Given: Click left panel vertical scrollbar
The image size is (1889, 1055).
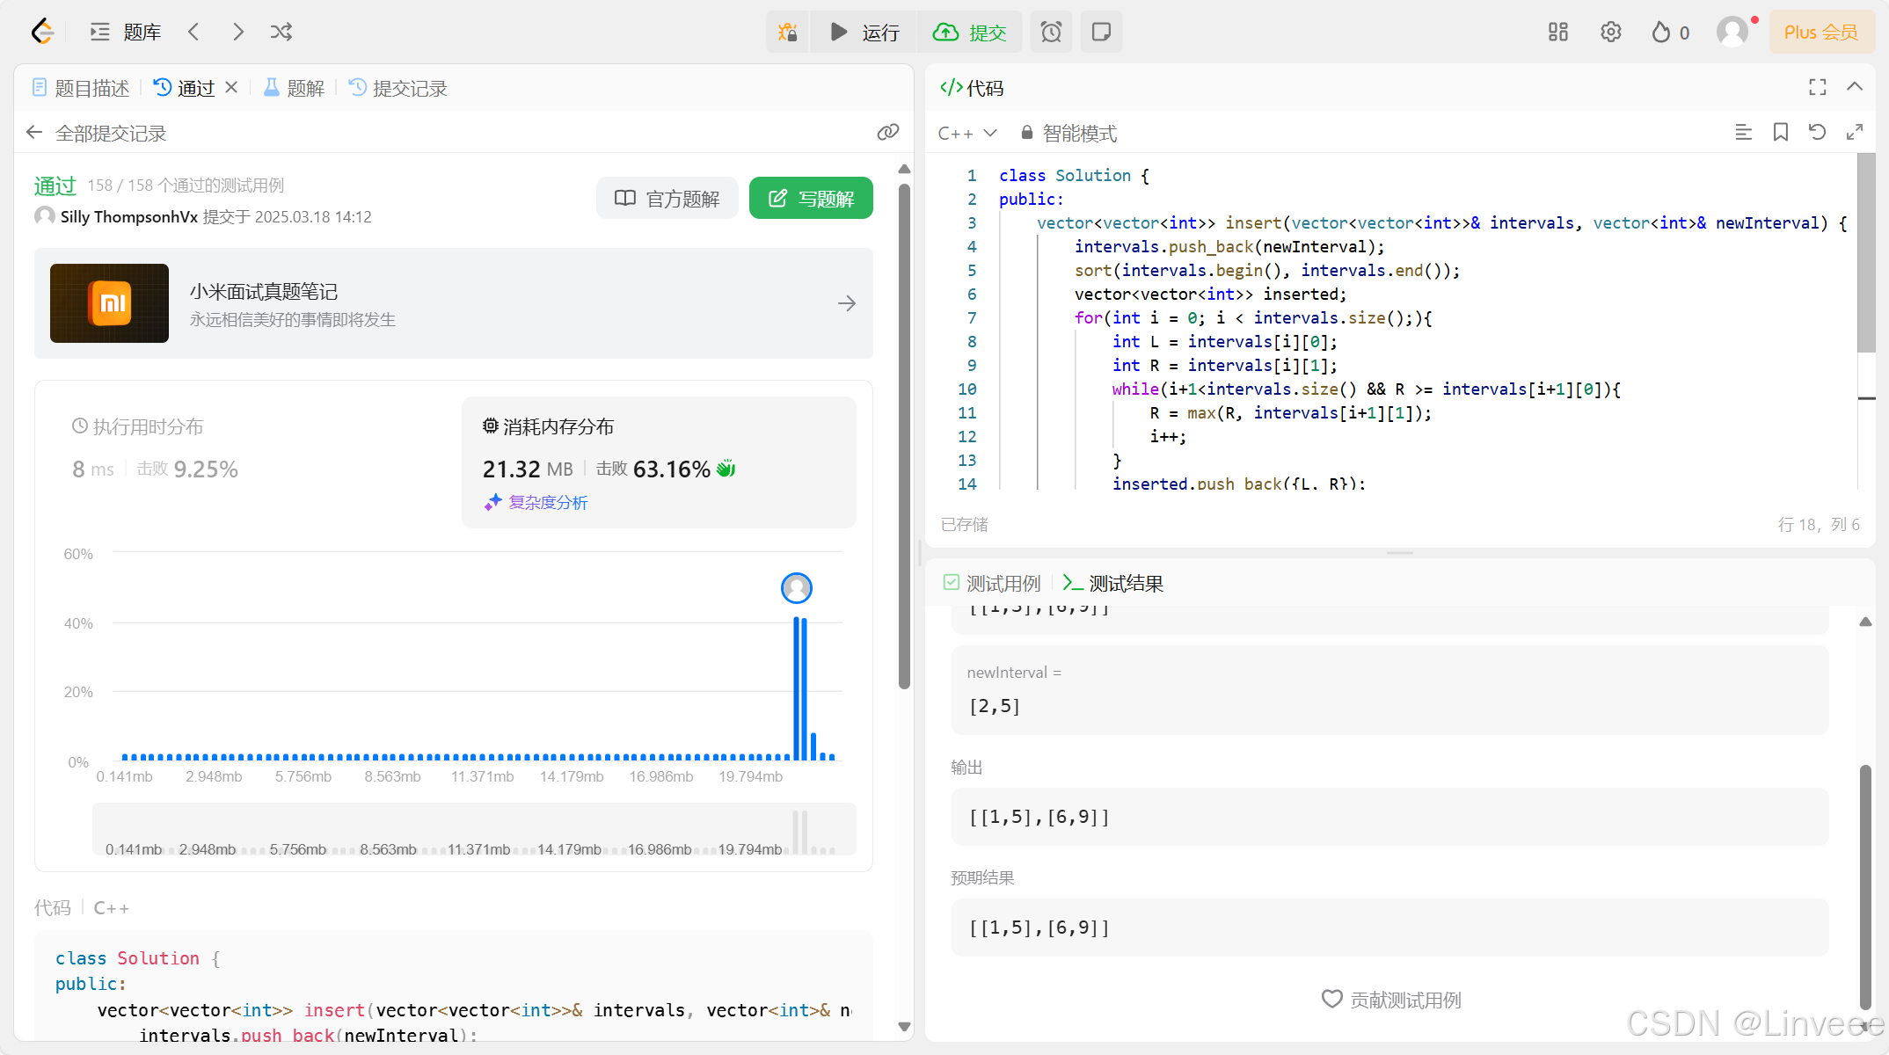Looking at the screenshot, I should tap(904, 437).
